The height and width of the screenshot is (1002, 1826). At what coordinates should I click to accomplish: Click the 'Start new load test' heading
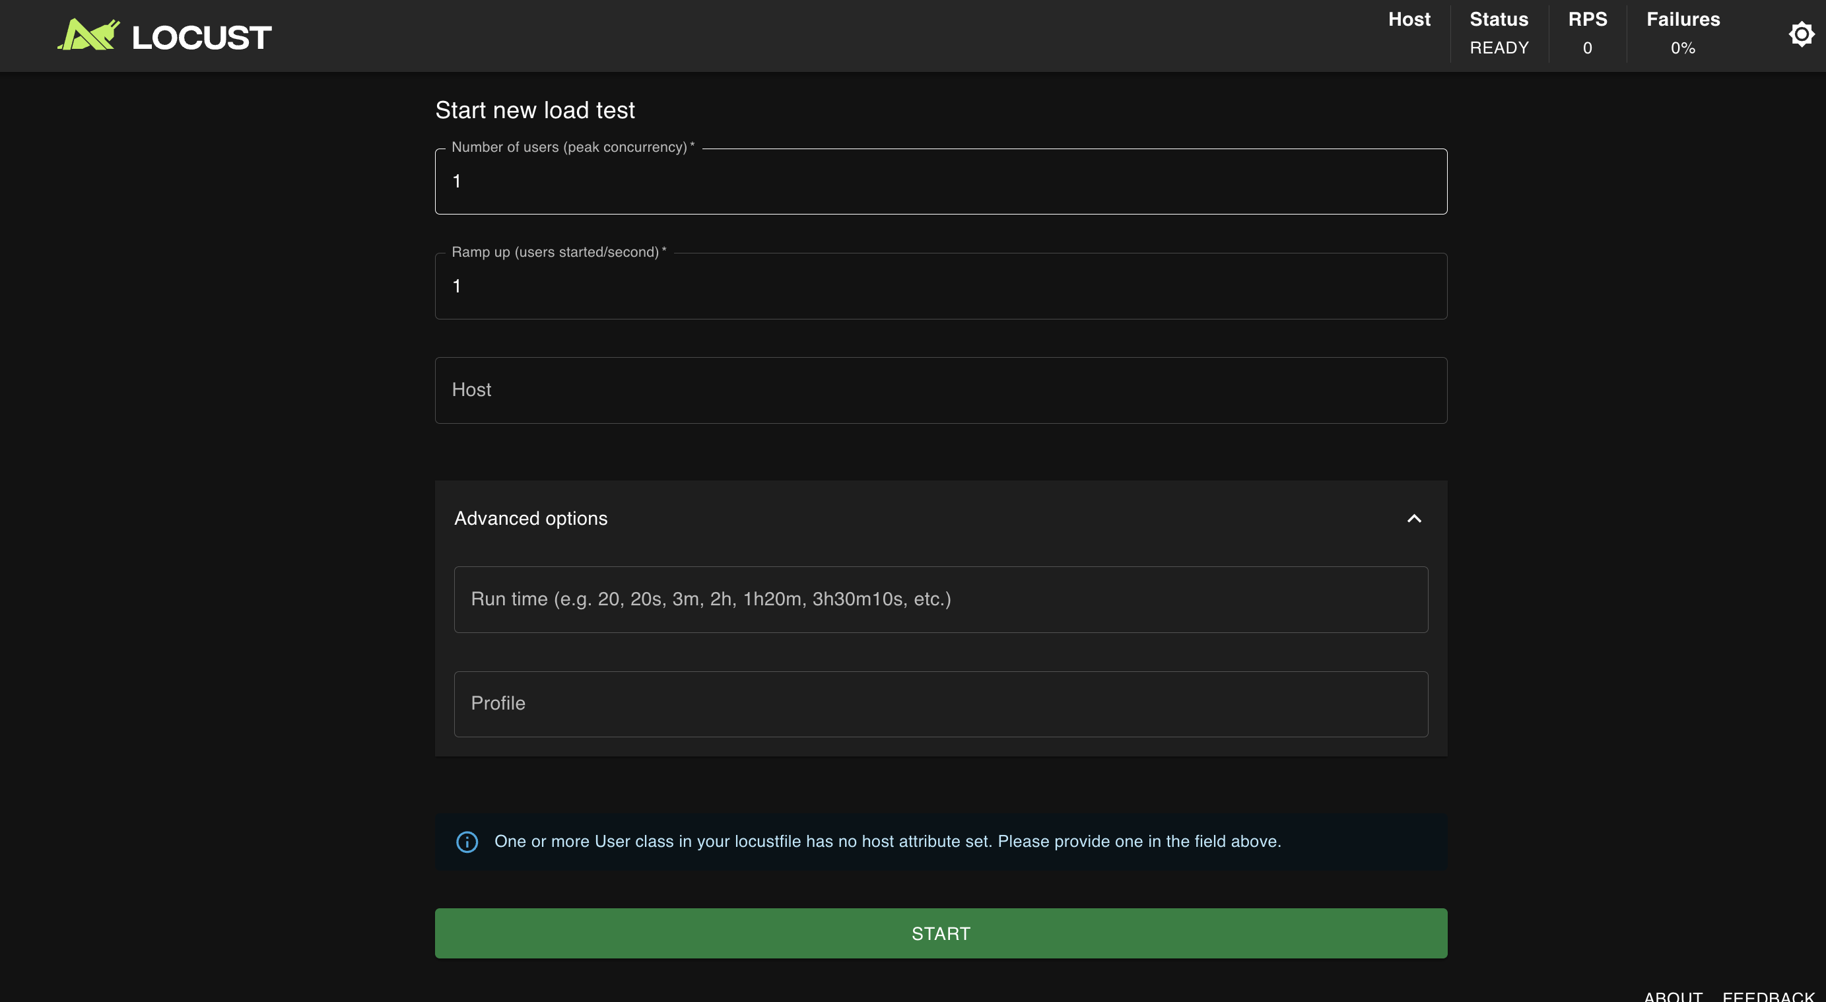pos(535,110)
